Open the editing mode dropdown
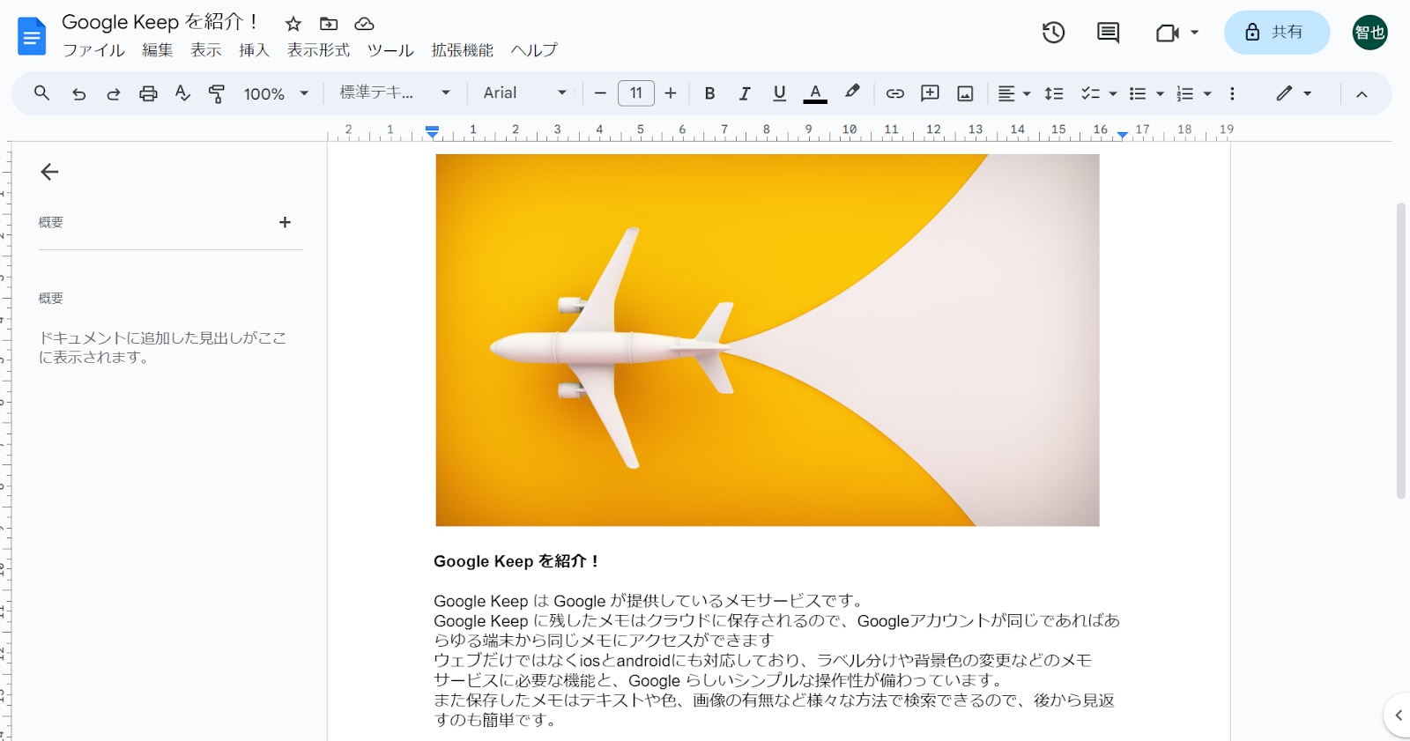This screenshot has height=741, width=1410. [1294, 93]
